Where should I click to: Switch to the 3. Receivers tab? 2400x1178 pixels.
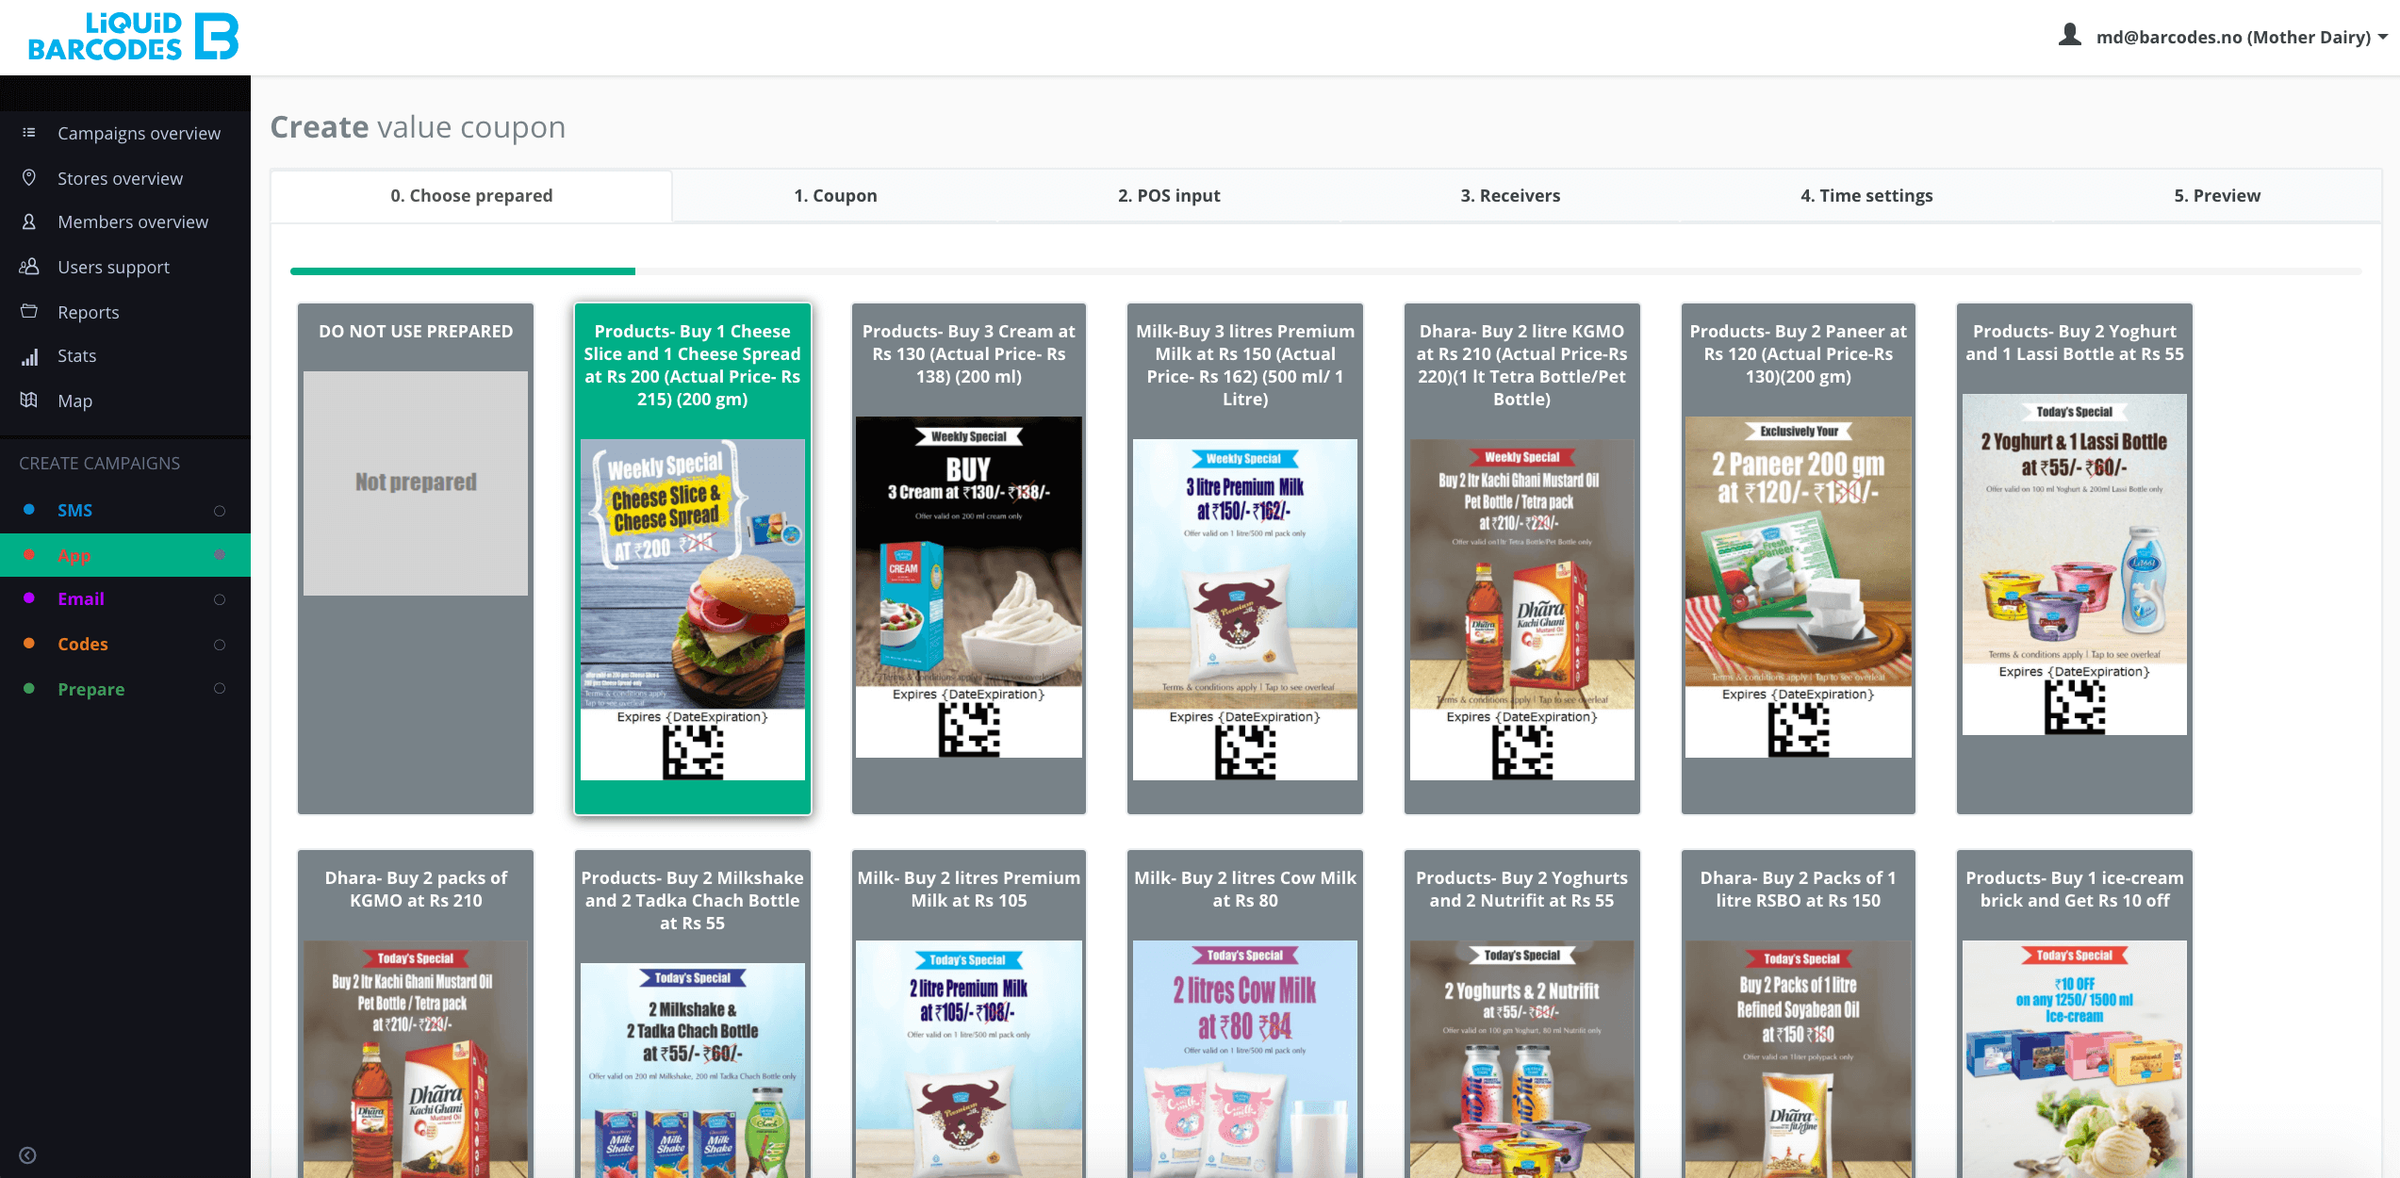coord(1510,195)
